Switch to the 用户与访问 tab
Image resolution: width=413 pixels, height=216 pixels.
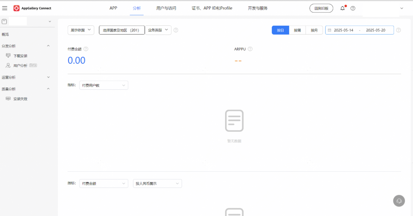tap(166, 8)
